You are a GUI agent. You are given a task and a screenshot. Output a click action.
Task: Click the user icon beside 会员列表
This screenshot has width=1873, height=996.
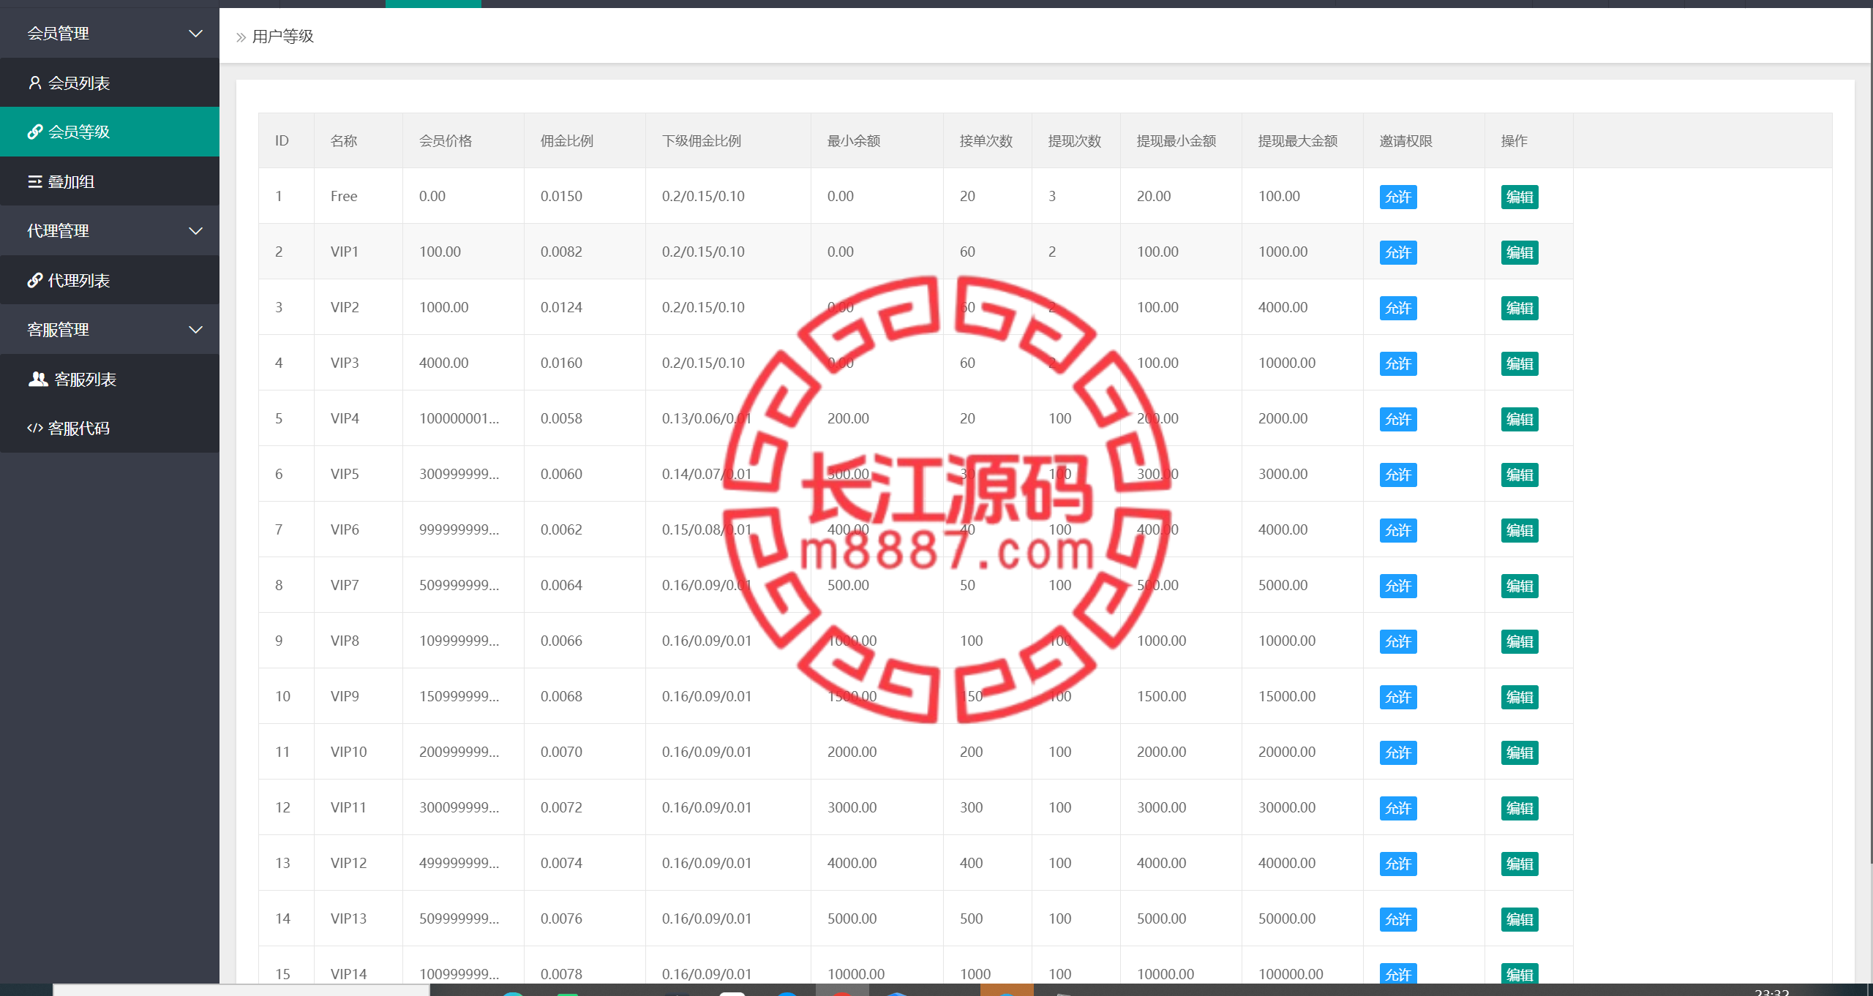[x=34, y=83]
